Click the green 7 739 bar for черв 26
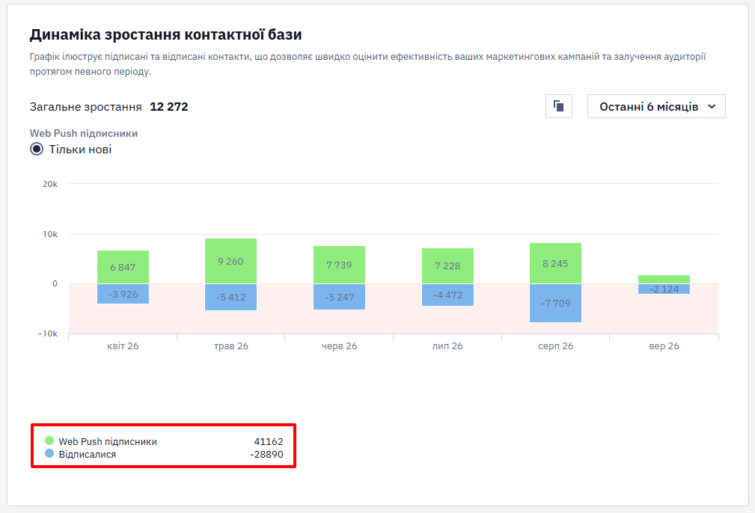The height and width of the screenshot is (513, 755). click(x=339, y=265)
